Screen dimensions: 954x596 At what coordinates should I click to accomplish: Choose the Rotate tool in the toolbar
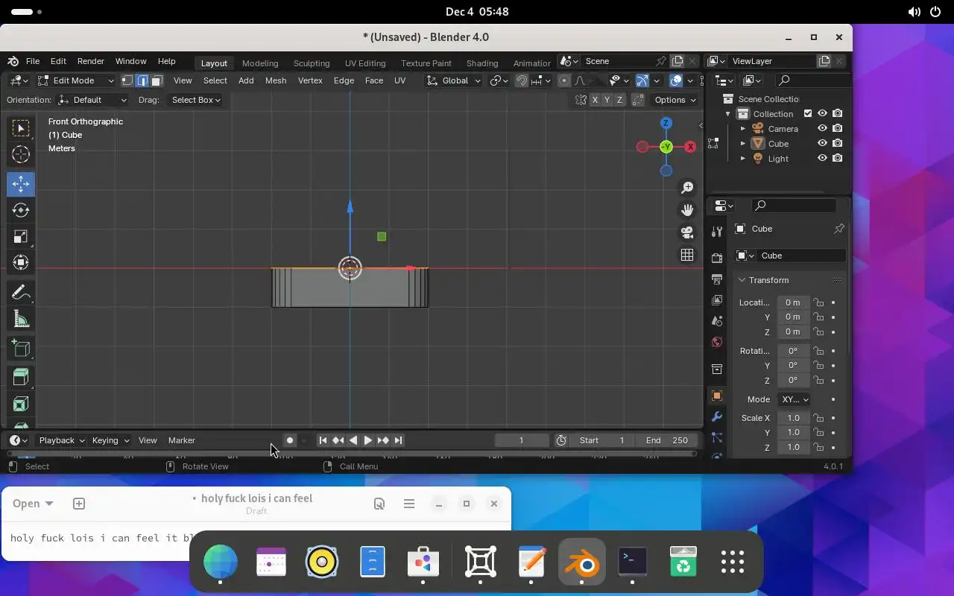pyautogui.click(x=21, y=211)
